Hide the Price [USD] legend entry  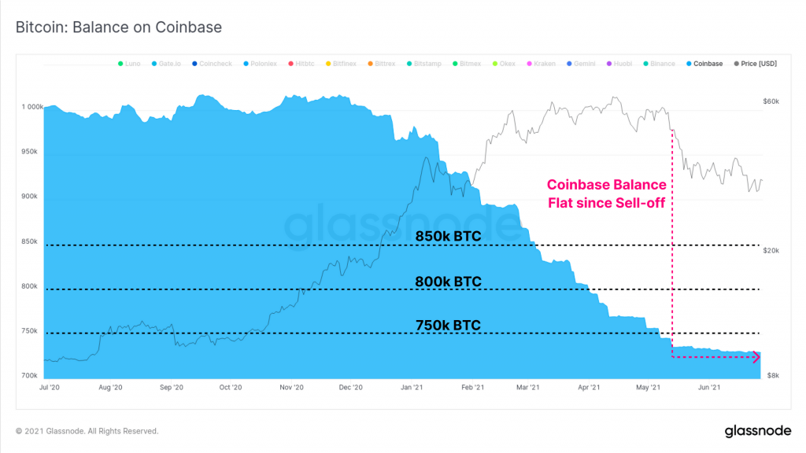click(736, 64)
